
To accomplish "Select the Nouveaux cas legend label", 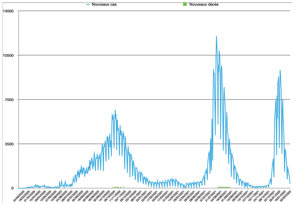I will pyautogui.click(x=102, y=5).
